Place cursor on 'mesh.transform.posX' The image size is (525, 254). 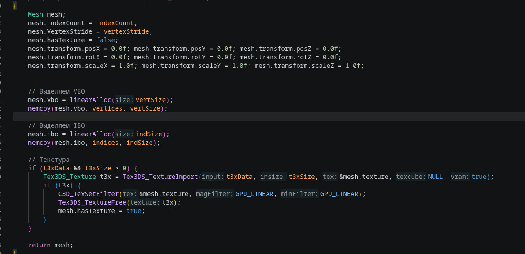[x=64, y=49]
